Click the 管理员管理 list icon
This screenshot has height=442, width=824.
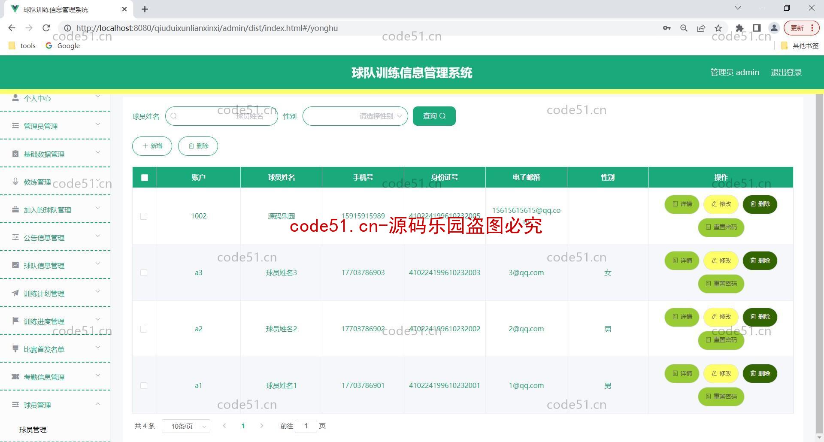pos(15,126)
